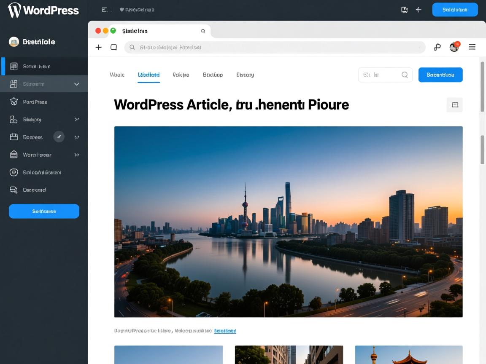Expand the Worn sidebar item arrow

point(77,155)
